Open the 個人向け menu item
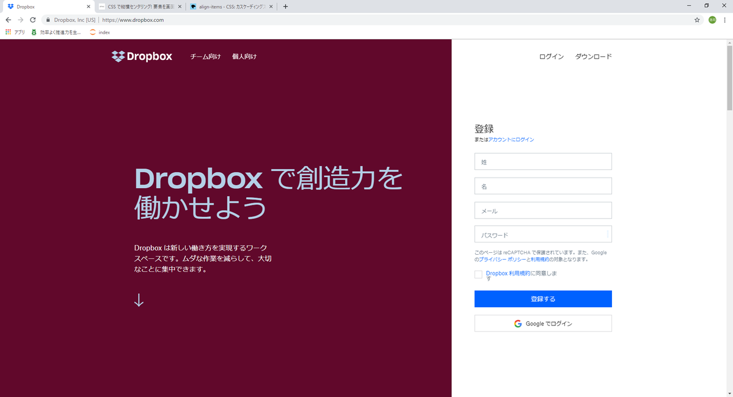This screenshot has width=733, height=397. tap(244, 56)
